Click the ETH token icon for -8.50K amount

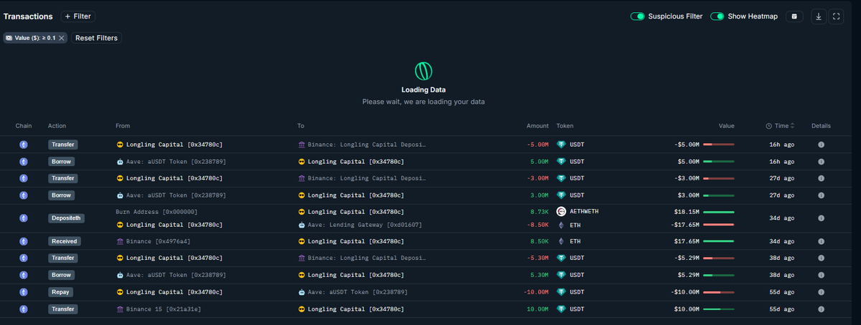point(561,225)
